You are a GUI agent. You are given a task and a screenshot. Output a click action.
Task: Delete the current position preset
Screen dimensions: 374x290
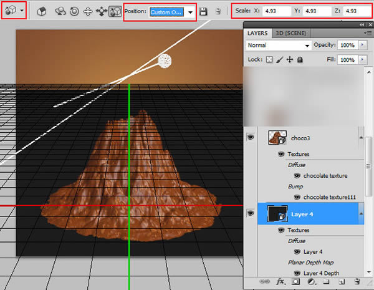218,11
